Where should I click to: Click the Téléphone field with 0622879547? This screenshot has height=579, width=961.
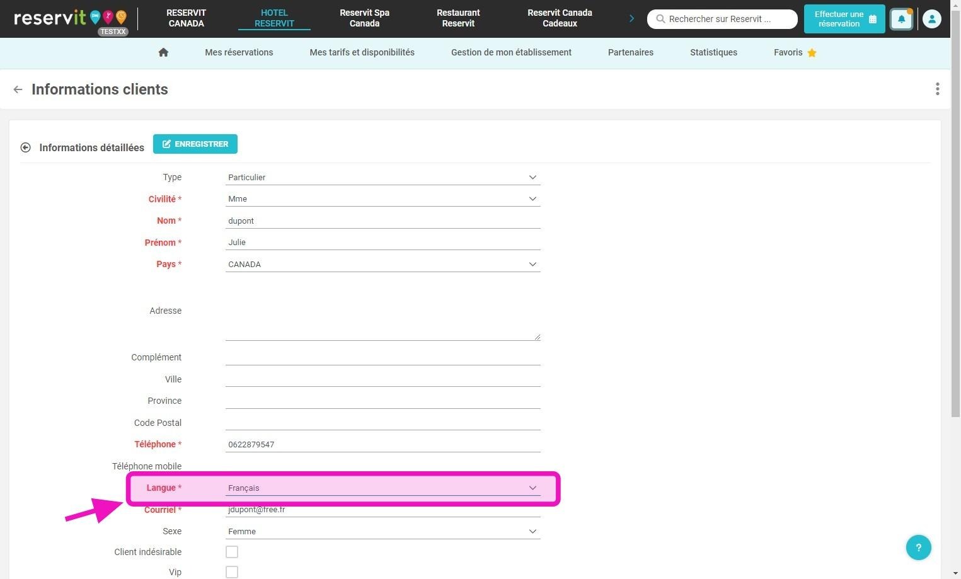[383, 444]
